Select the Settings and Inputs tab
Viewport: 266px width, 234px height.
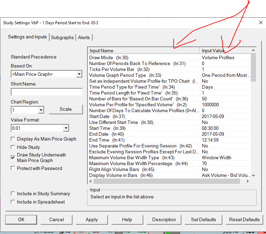[x=27, y=37]
